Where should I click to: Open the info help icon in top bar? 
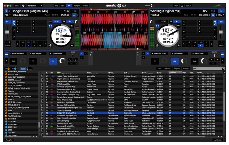click(182, 6)
